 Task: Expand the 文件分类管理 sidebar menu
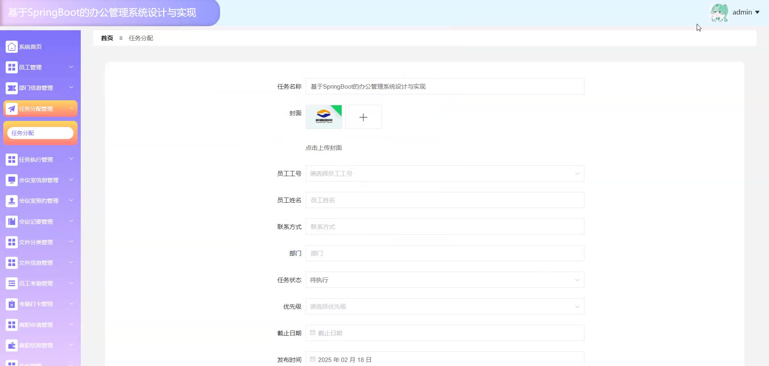pyautogui.click(x=40, y=242)
